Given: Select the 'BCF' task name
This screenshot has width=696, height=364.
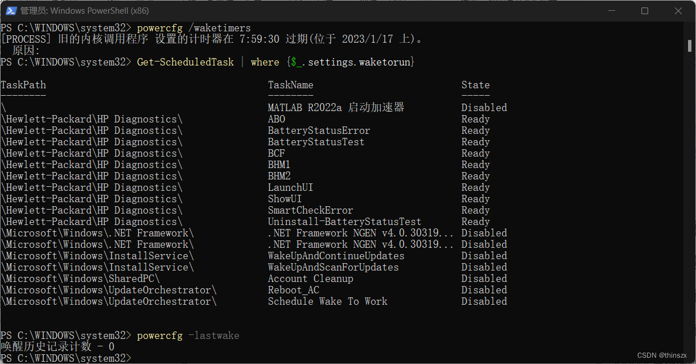Looking at the screenshot, I should click(x=277, y=153).
